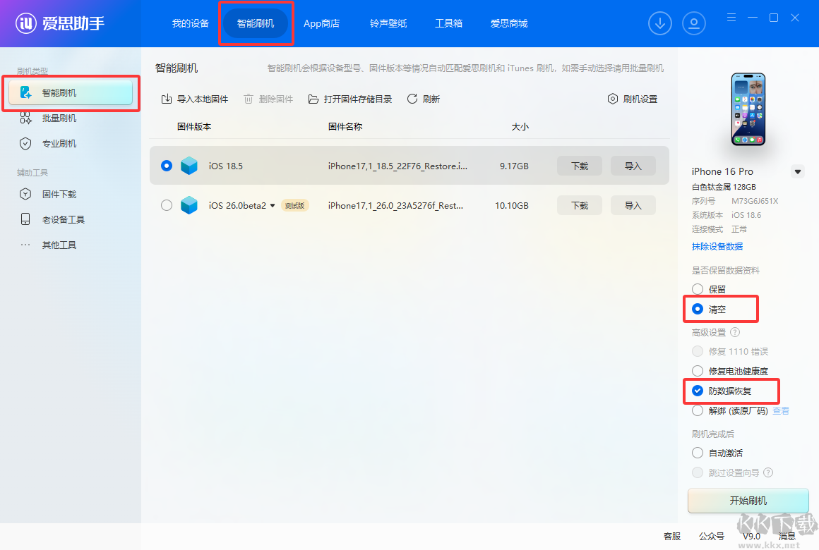This screenshot has height=550, width=819.
Task: Click the 开始刷机 button
Action: (748, 501)
